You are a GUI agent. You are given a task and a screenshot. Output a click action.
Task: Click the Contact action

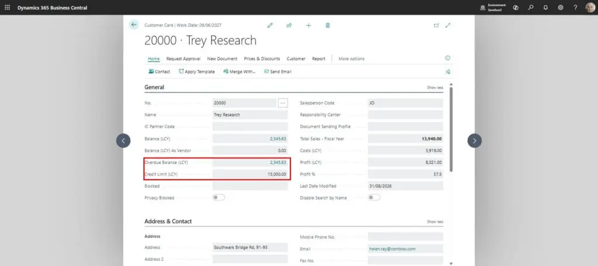(159, 72)
